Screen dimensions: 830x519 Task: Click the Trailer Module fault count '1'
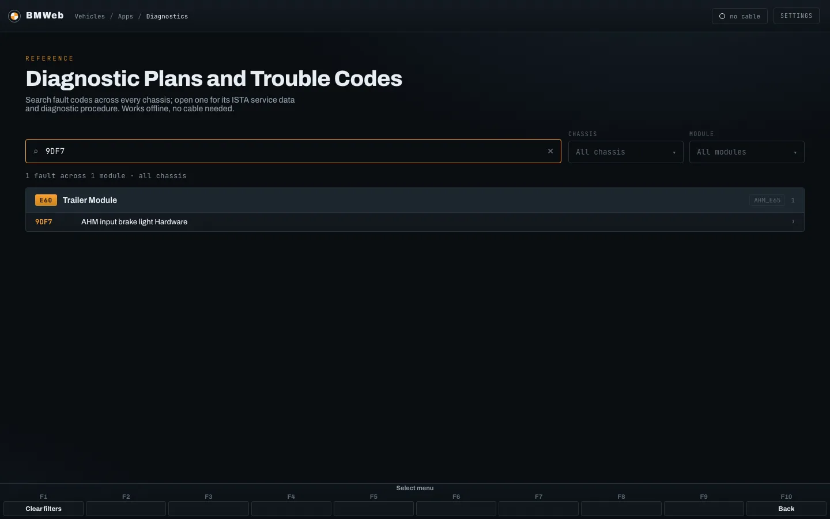click(793, 200)
